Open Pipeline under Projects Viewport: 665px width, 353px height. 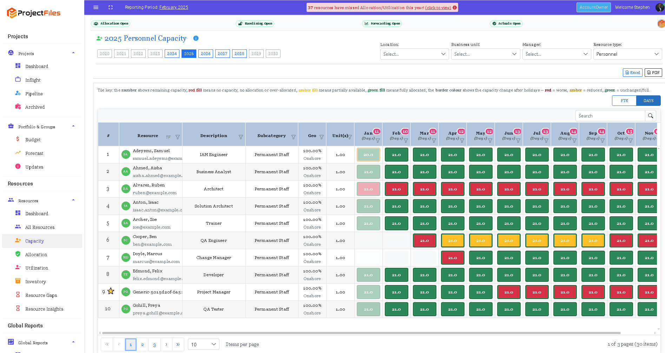point(34,94)
